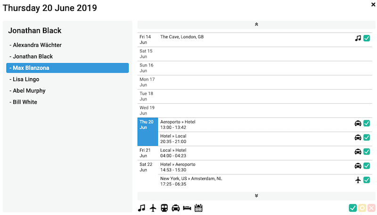Close the dialog with X button
Image resolution: width=377 pixels, height=215 pixels.
(x=373, y=4)
